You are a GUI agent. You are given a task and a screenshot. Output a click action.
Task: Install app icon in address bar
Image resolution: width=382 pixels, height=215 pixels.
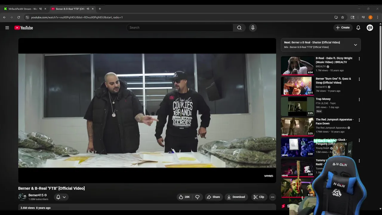pos(336,17)
